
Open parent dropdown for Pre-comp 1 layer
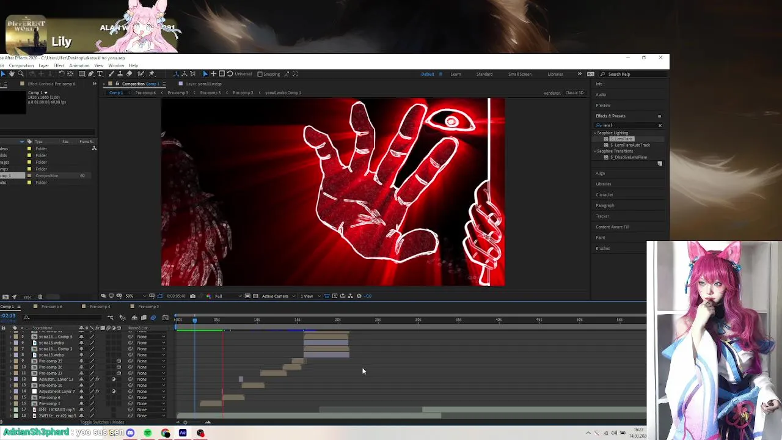(x=150, y=403)
